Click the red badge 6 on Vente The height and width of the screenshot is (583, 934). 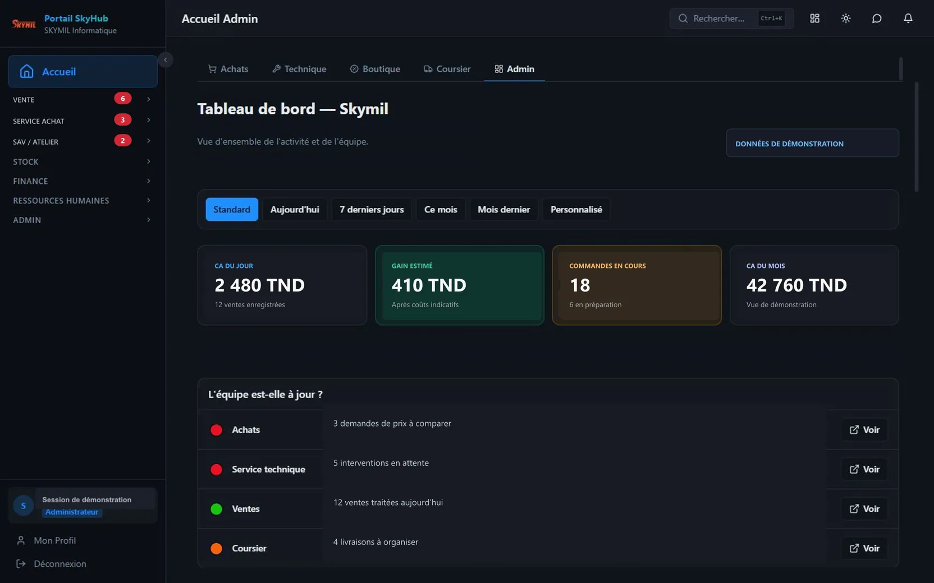point(123,99)
